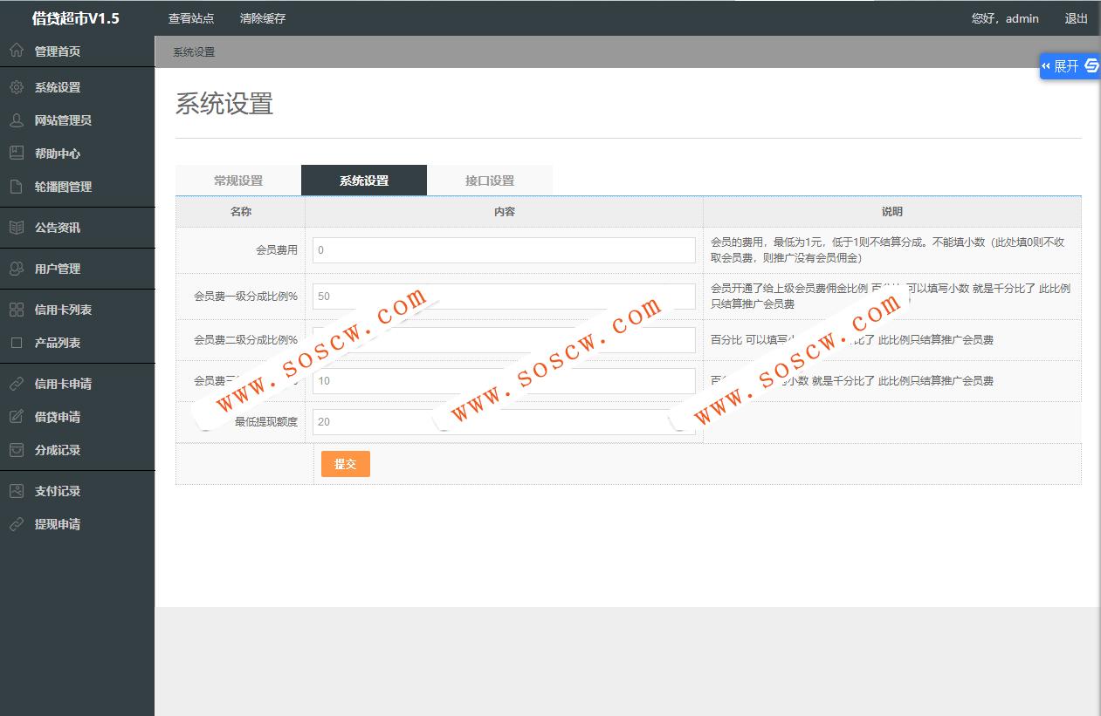The height and width of the screenshot is (716, 1101).
Task: Click the person icon beside 网站管理员
Action: pyautogui.click(x=16, y=120)
